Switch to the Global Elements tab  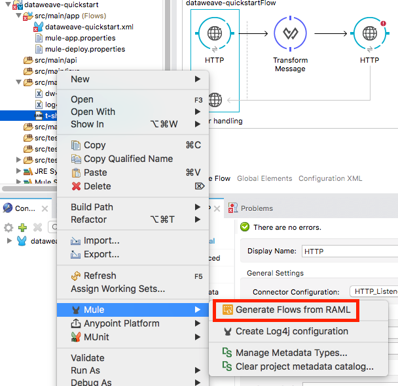tap(264, 178)
